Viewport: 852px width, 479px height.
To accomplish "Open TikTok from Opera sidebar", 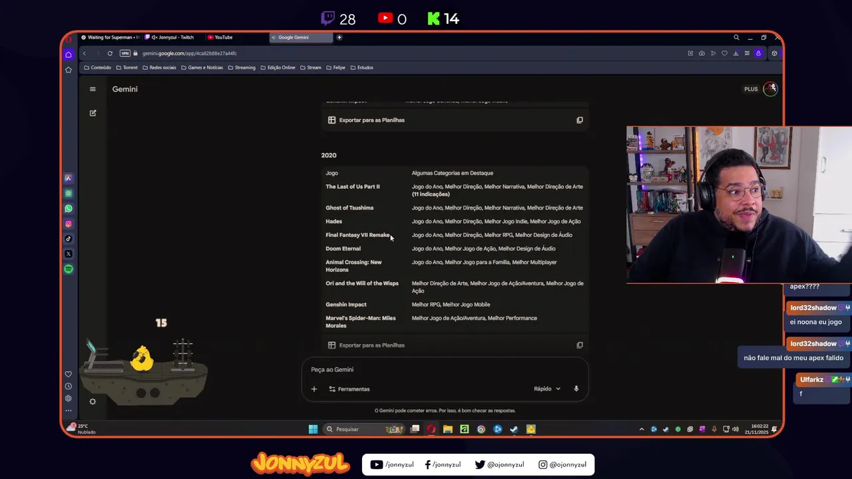I will pos(69,239).
